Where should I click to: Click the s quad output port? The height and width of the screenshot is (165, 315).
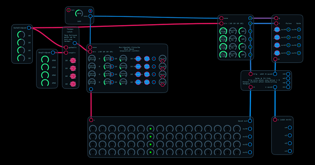tap(275, 87)
